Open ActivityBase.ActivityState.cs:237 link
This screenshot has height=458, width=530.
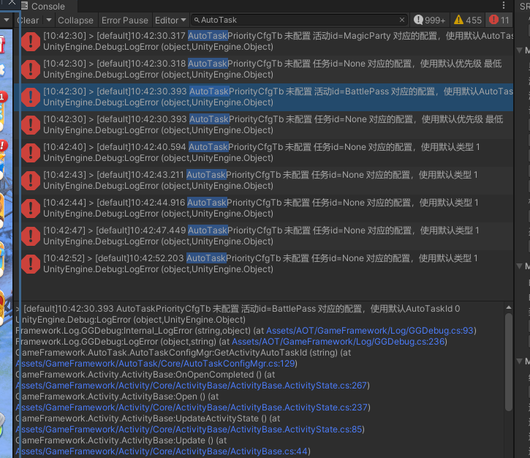tap(192, 408)
